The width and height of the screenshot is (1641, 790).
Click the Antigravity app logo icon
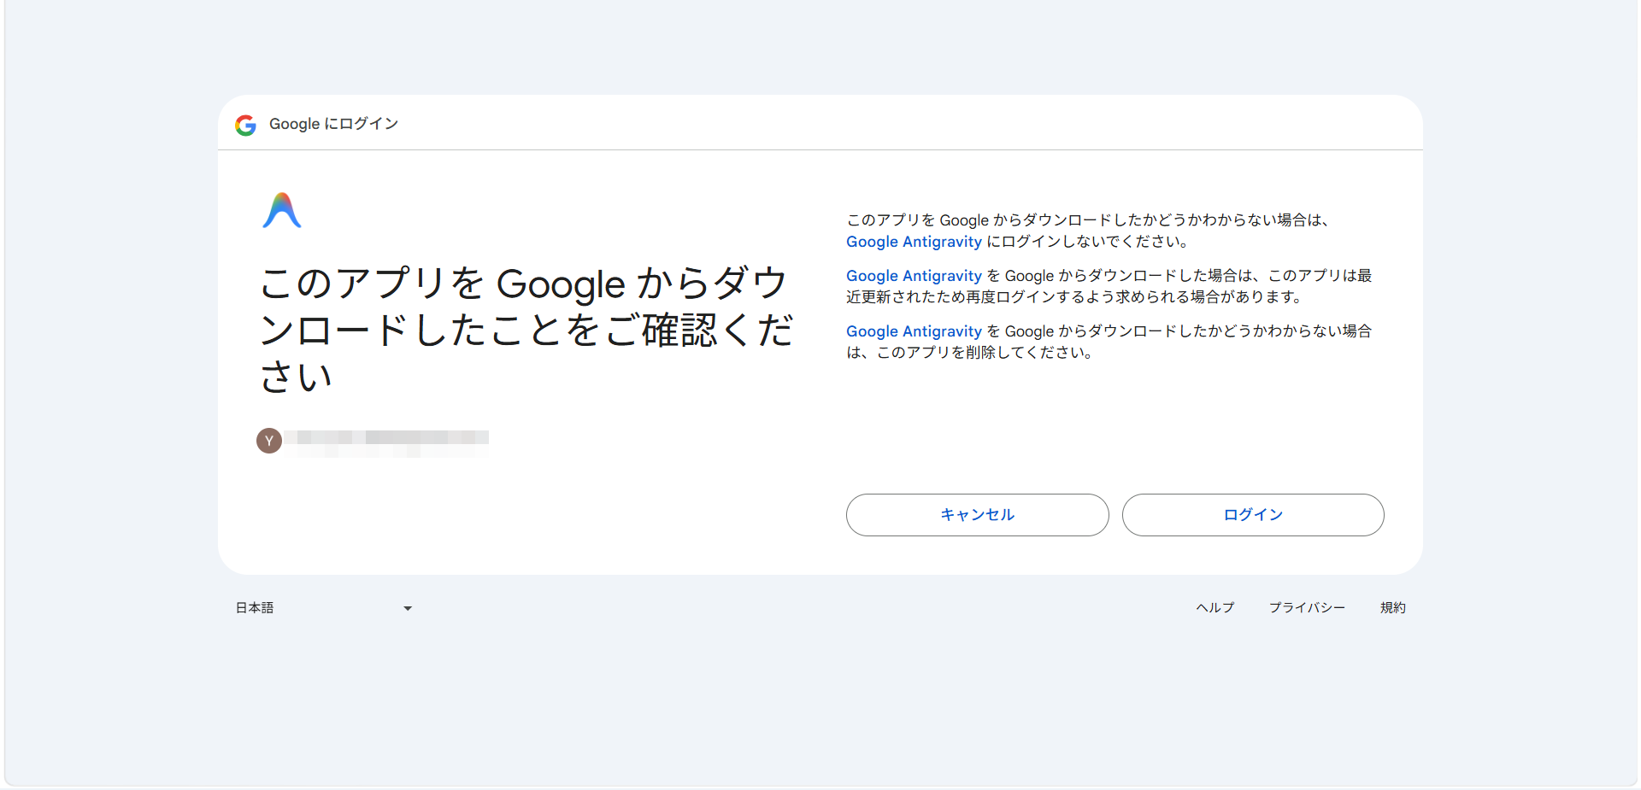[281, 211]
